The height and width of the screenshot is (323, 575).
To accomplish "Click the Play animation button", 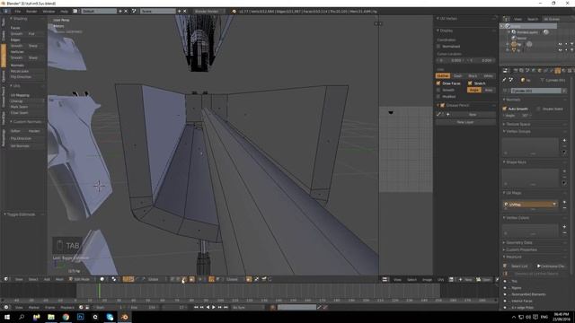I will coord(214,307).
